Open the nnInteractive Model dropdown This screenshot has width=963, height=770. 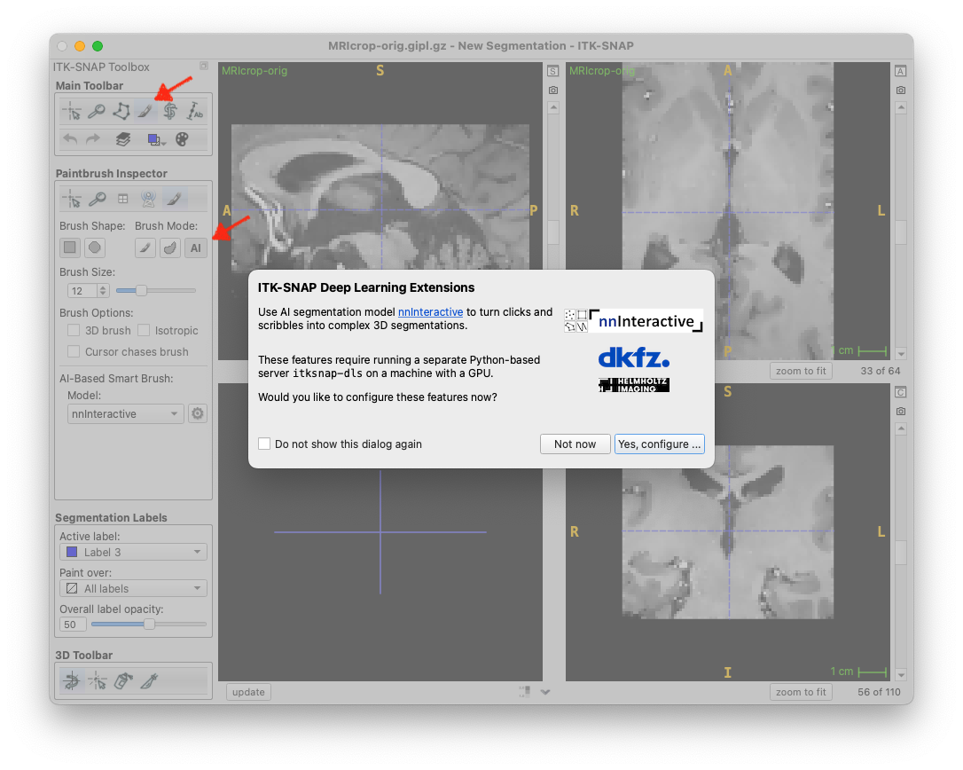[125, 413]
